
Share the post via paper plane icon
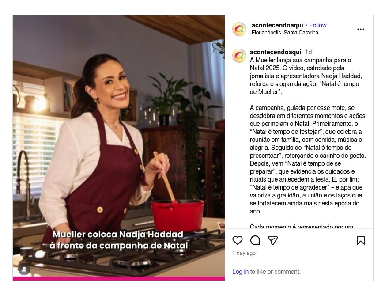click(272, 240)
